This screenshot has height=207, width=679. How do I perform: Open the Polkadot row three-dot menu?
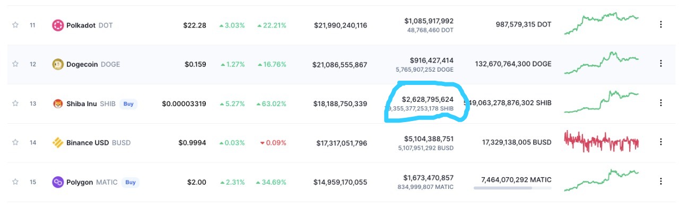pyautogui.click(x=661, y=24)
